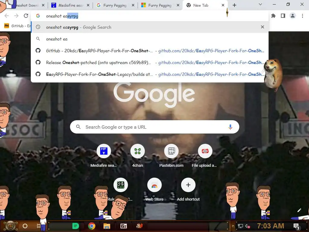Click the address bar text 'oneshot easyrpg'
The image size is (309, 232).
[62, 16]
